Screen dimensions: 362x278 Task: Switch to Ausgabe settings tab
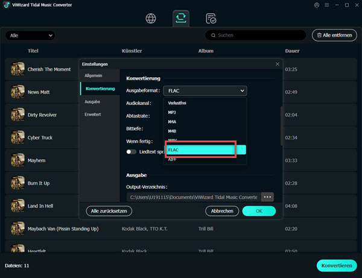click(100, 101)
